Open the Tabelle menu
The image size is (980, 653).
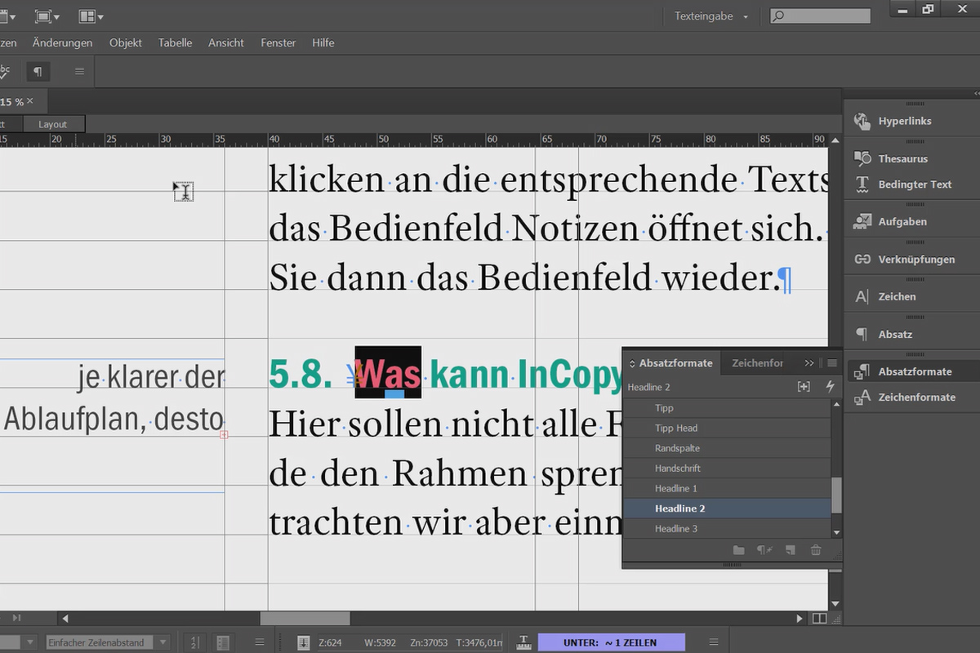tap(175, 42)
